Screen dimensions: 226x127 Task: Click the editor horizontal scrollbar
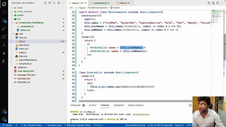[136, 101]
